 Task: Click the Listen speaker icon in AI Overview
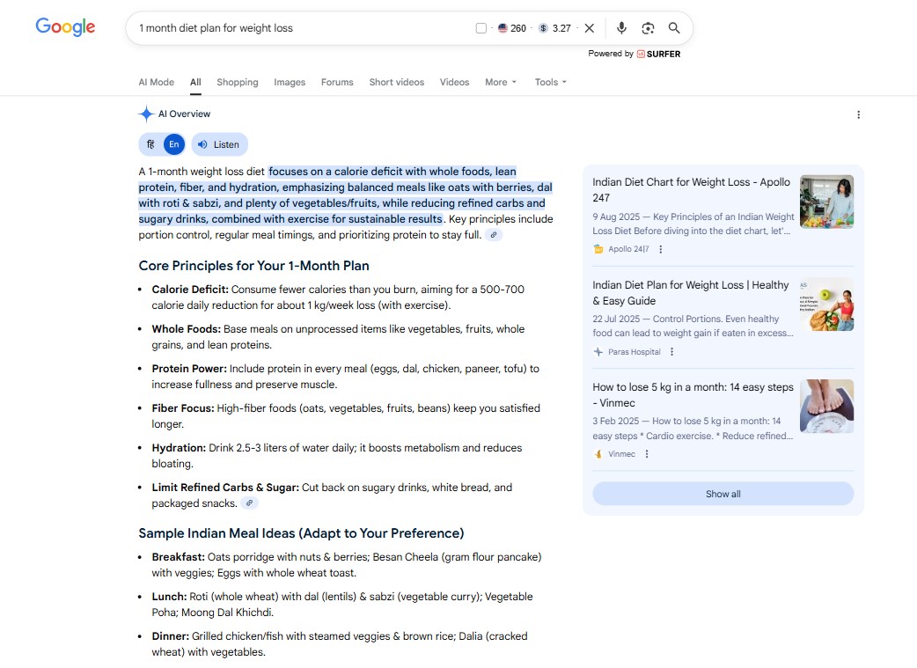click(x=219, y=143)
